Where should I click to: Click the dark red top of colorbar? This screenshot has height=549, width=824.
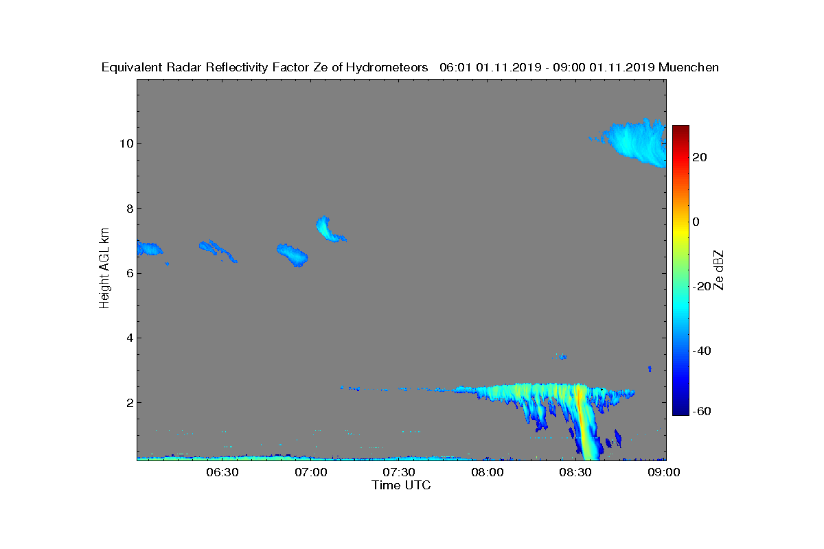(x=680, y=129)
